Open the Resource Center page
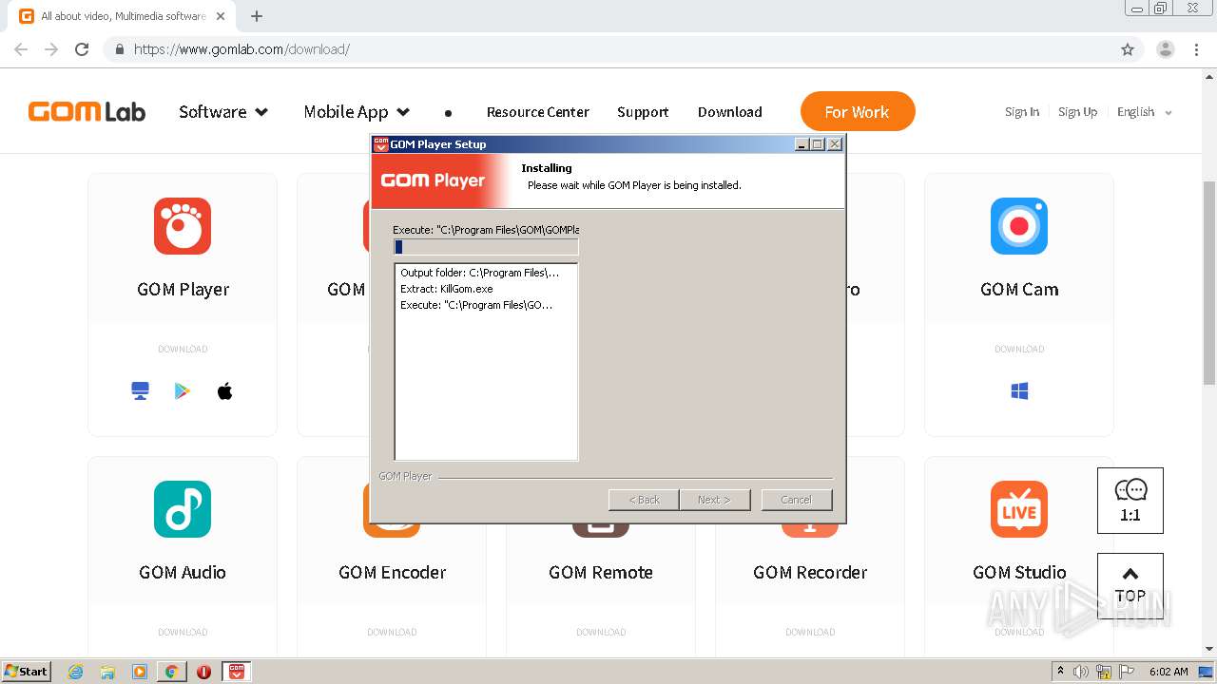The image size is (1217, 684). [537, 112]
